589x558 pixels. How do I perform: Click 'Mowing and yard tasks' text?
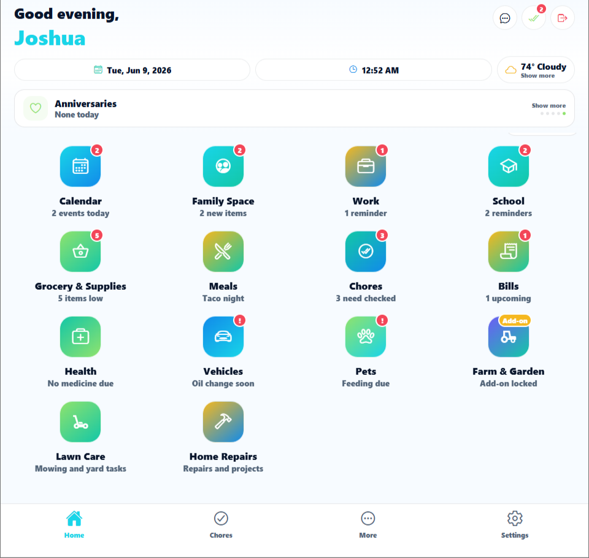[x=80, y=469]
